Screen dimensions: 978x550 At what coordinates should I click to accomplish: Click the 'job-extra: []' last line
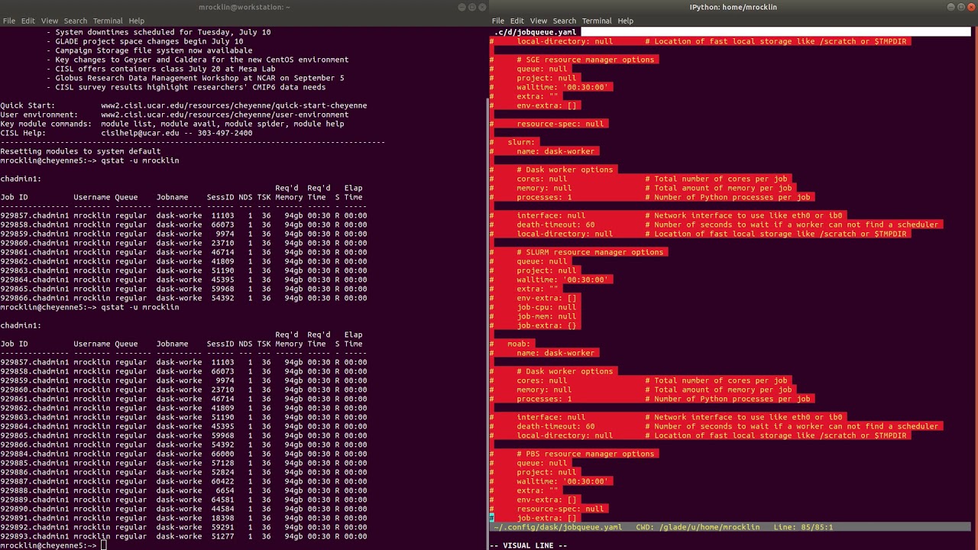click(x=546, y=518)
